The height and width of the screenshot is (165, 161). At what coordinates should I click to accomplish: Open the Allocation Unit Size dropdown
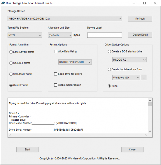pyautogui.click(x=60, y=35)
